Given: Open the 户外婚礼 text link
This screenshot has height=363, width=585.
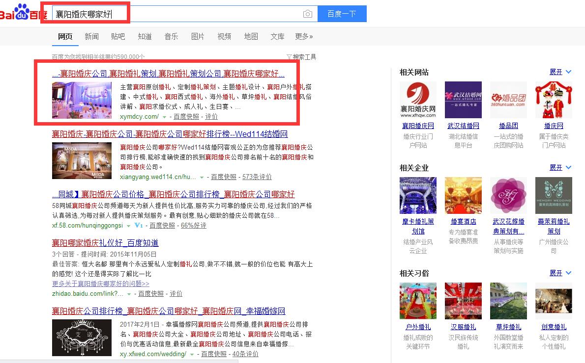Looking at the screenshot, I should point(418,327).
